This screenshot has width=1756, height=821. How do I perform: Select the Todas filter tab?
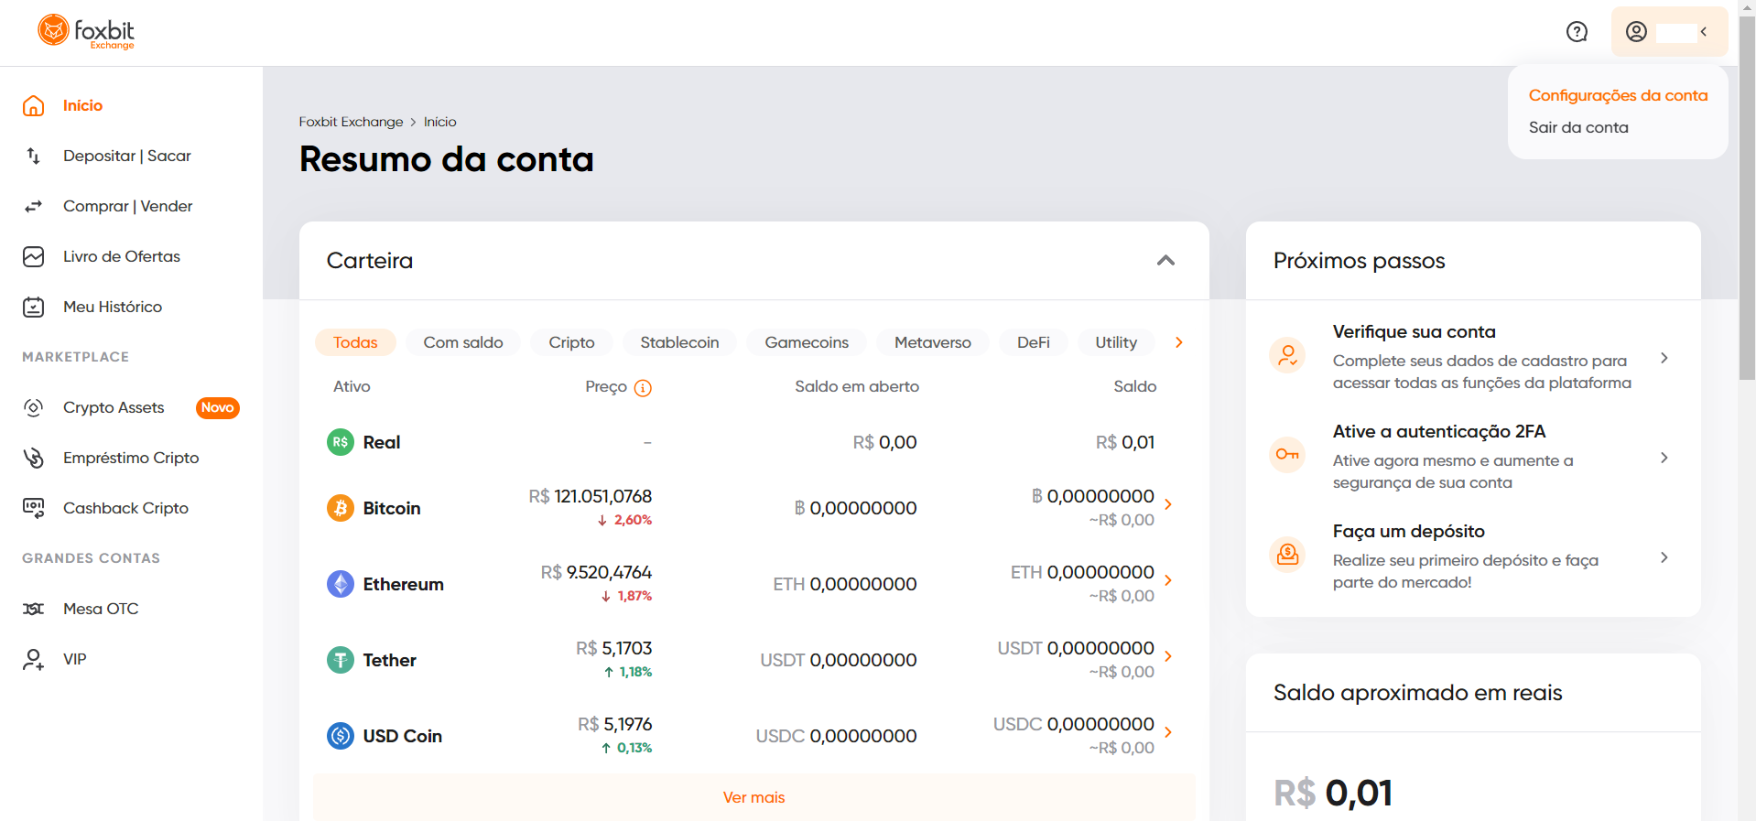point(355,342)
